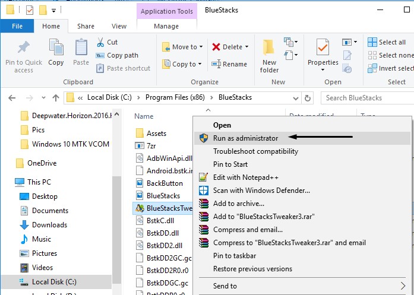Expand the Delete dropdown arrow
The image size is (414, 295).
246,47
